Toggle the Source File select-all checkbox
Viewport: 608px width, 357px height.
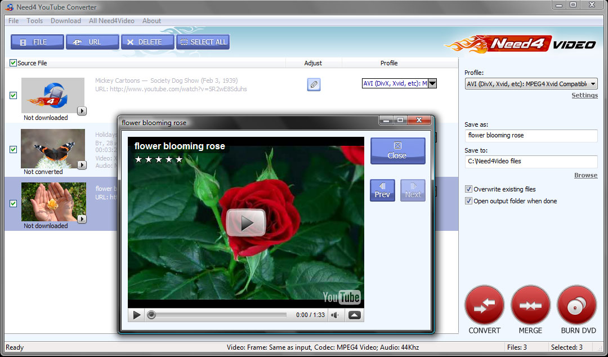13,63
